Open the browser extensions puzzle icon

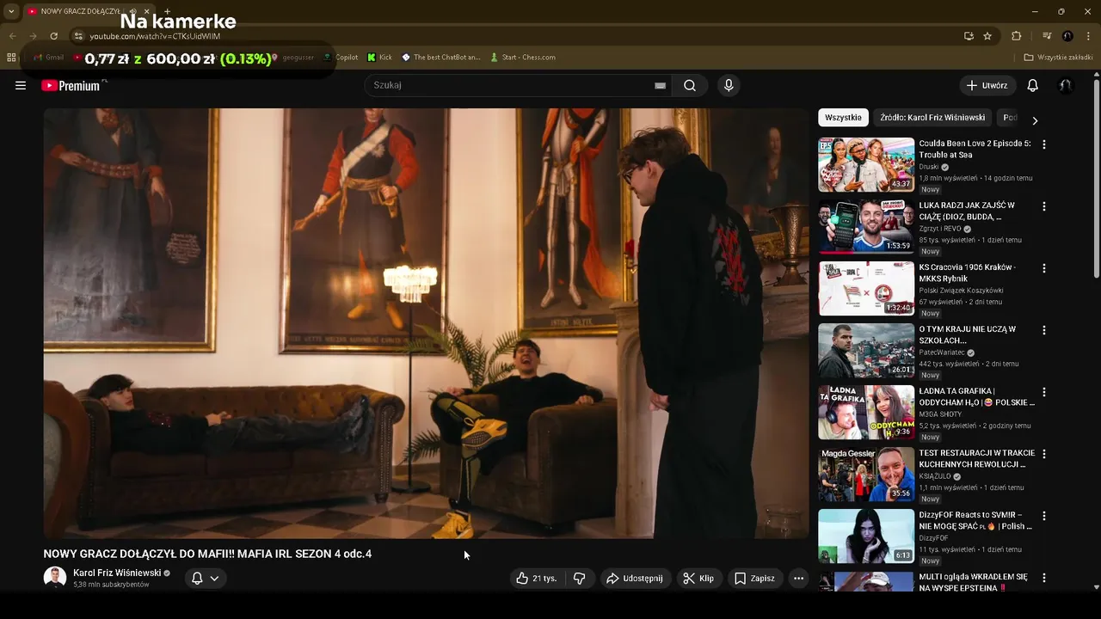pos(1016,36)
